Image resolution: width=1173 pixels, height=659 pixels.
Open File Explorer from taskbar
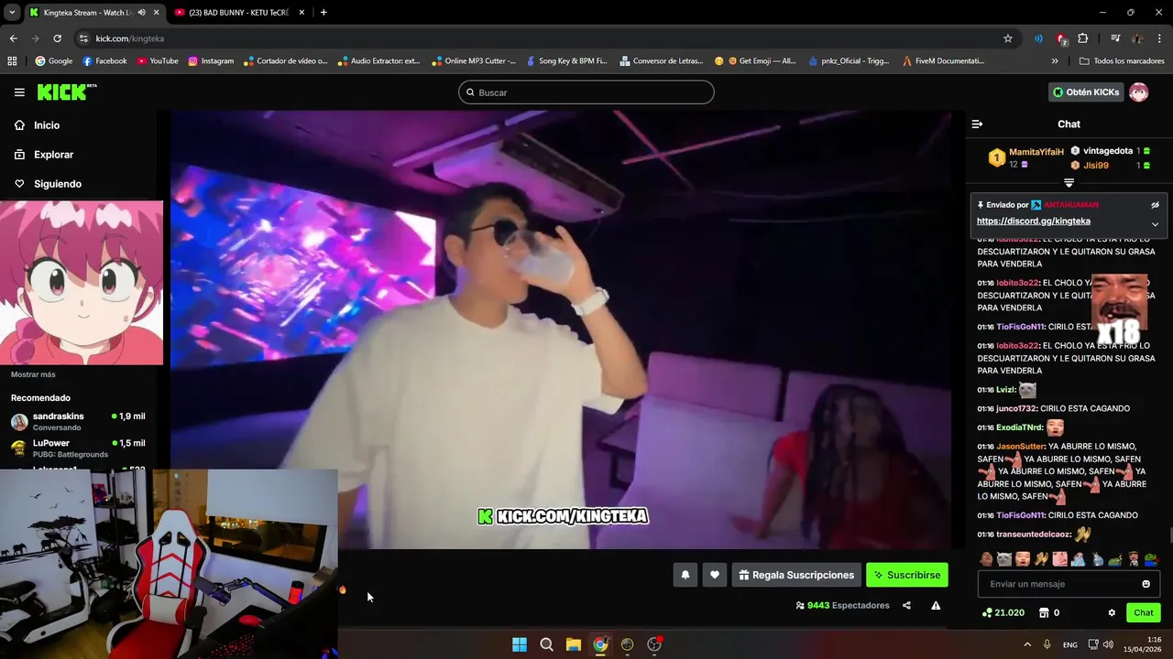tap(574, 644)
